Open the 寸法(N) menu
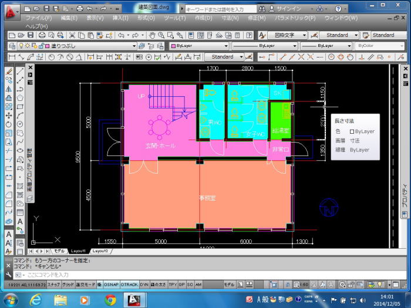The image size is (411, 308). [230, 18]
